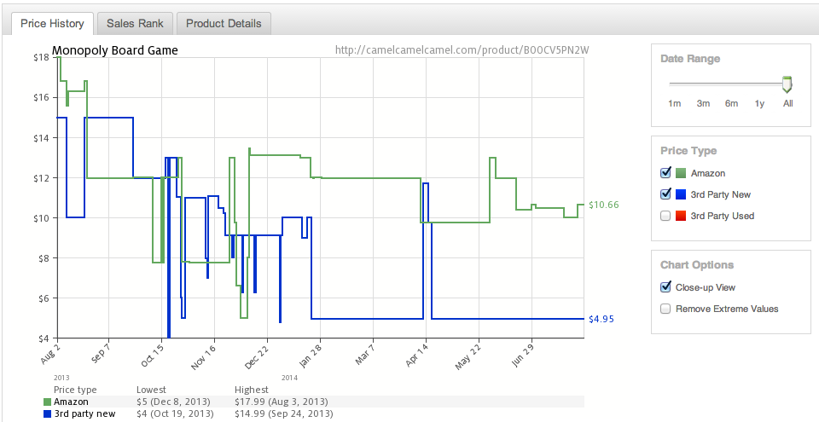Click the green Amazon color swatch

(x=681, y=173)
